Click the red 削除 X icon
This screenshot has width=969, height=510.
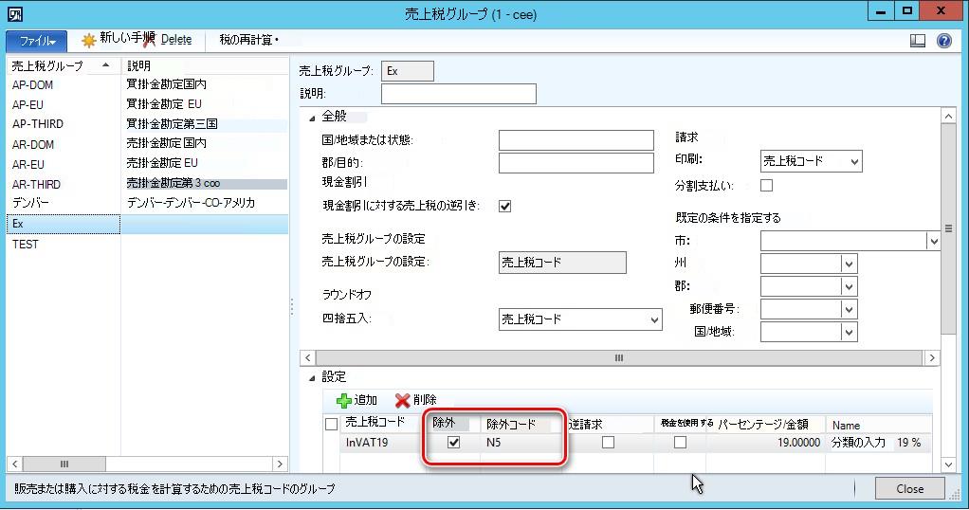402,401
